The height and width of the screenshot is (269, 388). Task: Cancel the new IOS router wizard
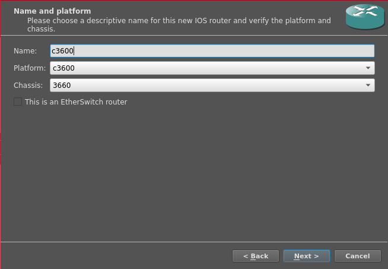pyautogui.click(x=357, y=256)
